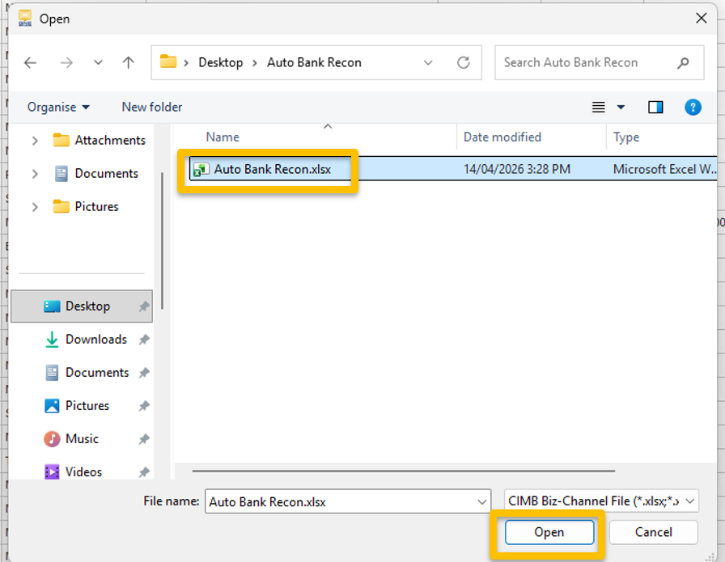Click the search magnifier icon
This screenshot has width=725, height=562.
[x=684, y=62]
